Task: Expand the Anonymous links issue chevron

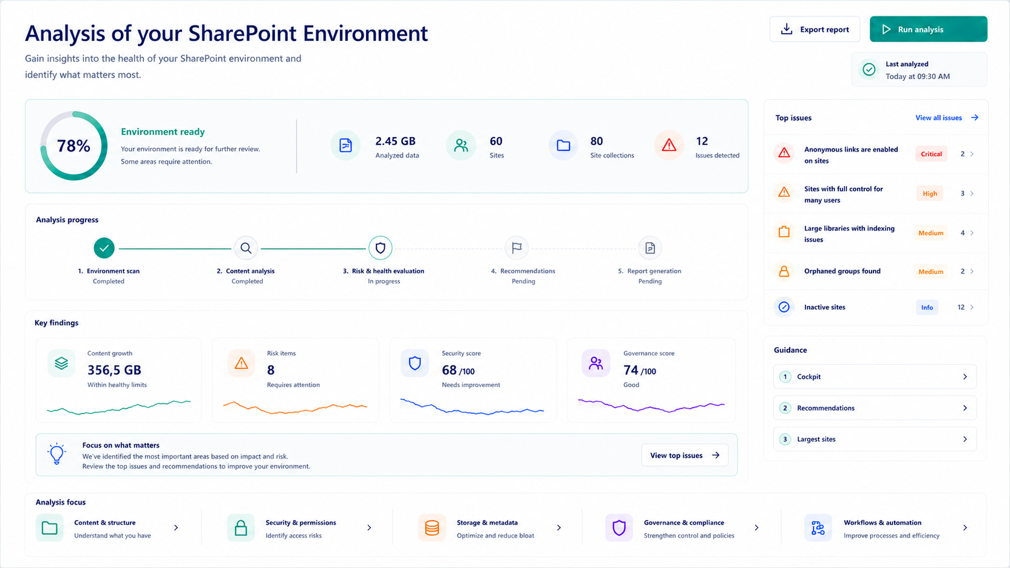Action: [972, 154]
